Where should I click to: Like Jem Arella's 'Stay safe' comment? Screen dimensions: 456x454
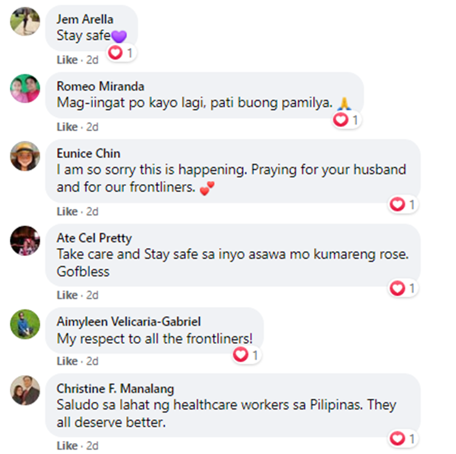[67, 60]
